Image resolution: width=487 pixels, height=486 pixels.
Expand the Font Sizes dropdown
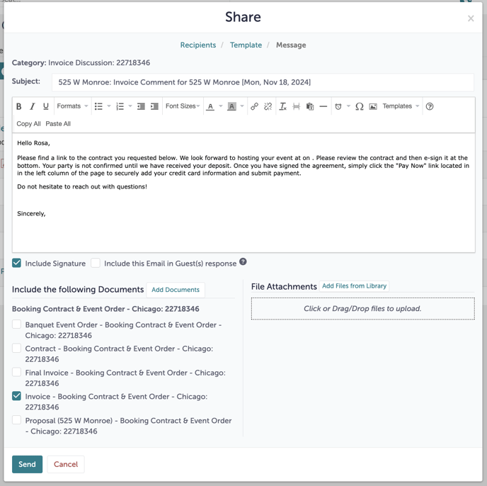click(x=183, y=106)
